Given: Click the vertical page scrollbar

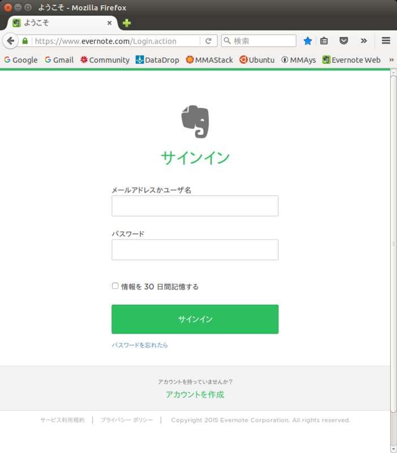Looking at the screenshot, I should 394,244.
